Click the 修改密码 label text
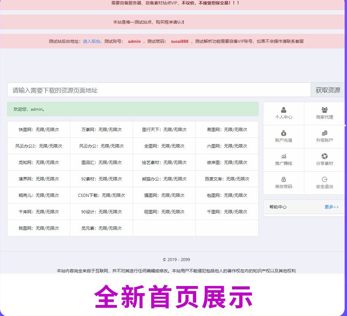This screenshot has height=316, width=347. [283, 187]
